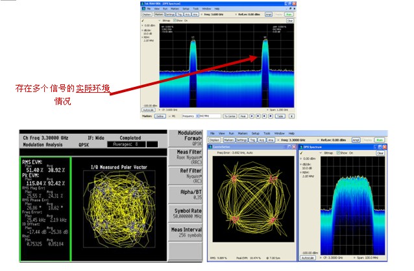Click Settings toolbar button in top window
The width and height of the screenshot is (414, 271).
[x=170, y=14]
